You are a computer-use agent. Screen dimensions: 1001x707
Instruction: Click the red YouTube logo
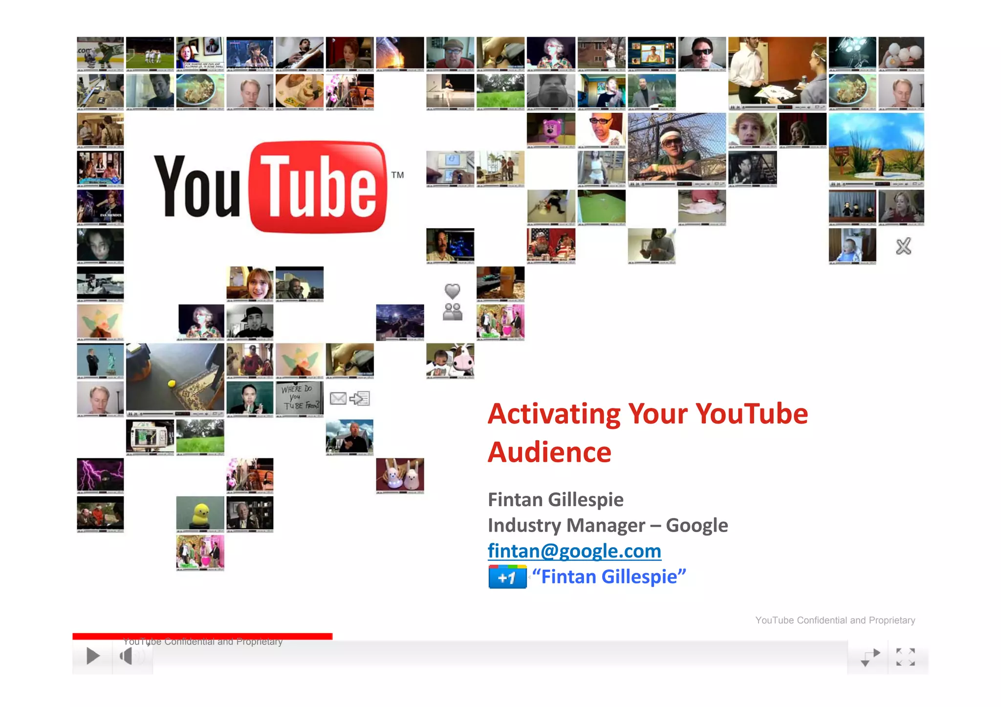[x=318, y=187]
